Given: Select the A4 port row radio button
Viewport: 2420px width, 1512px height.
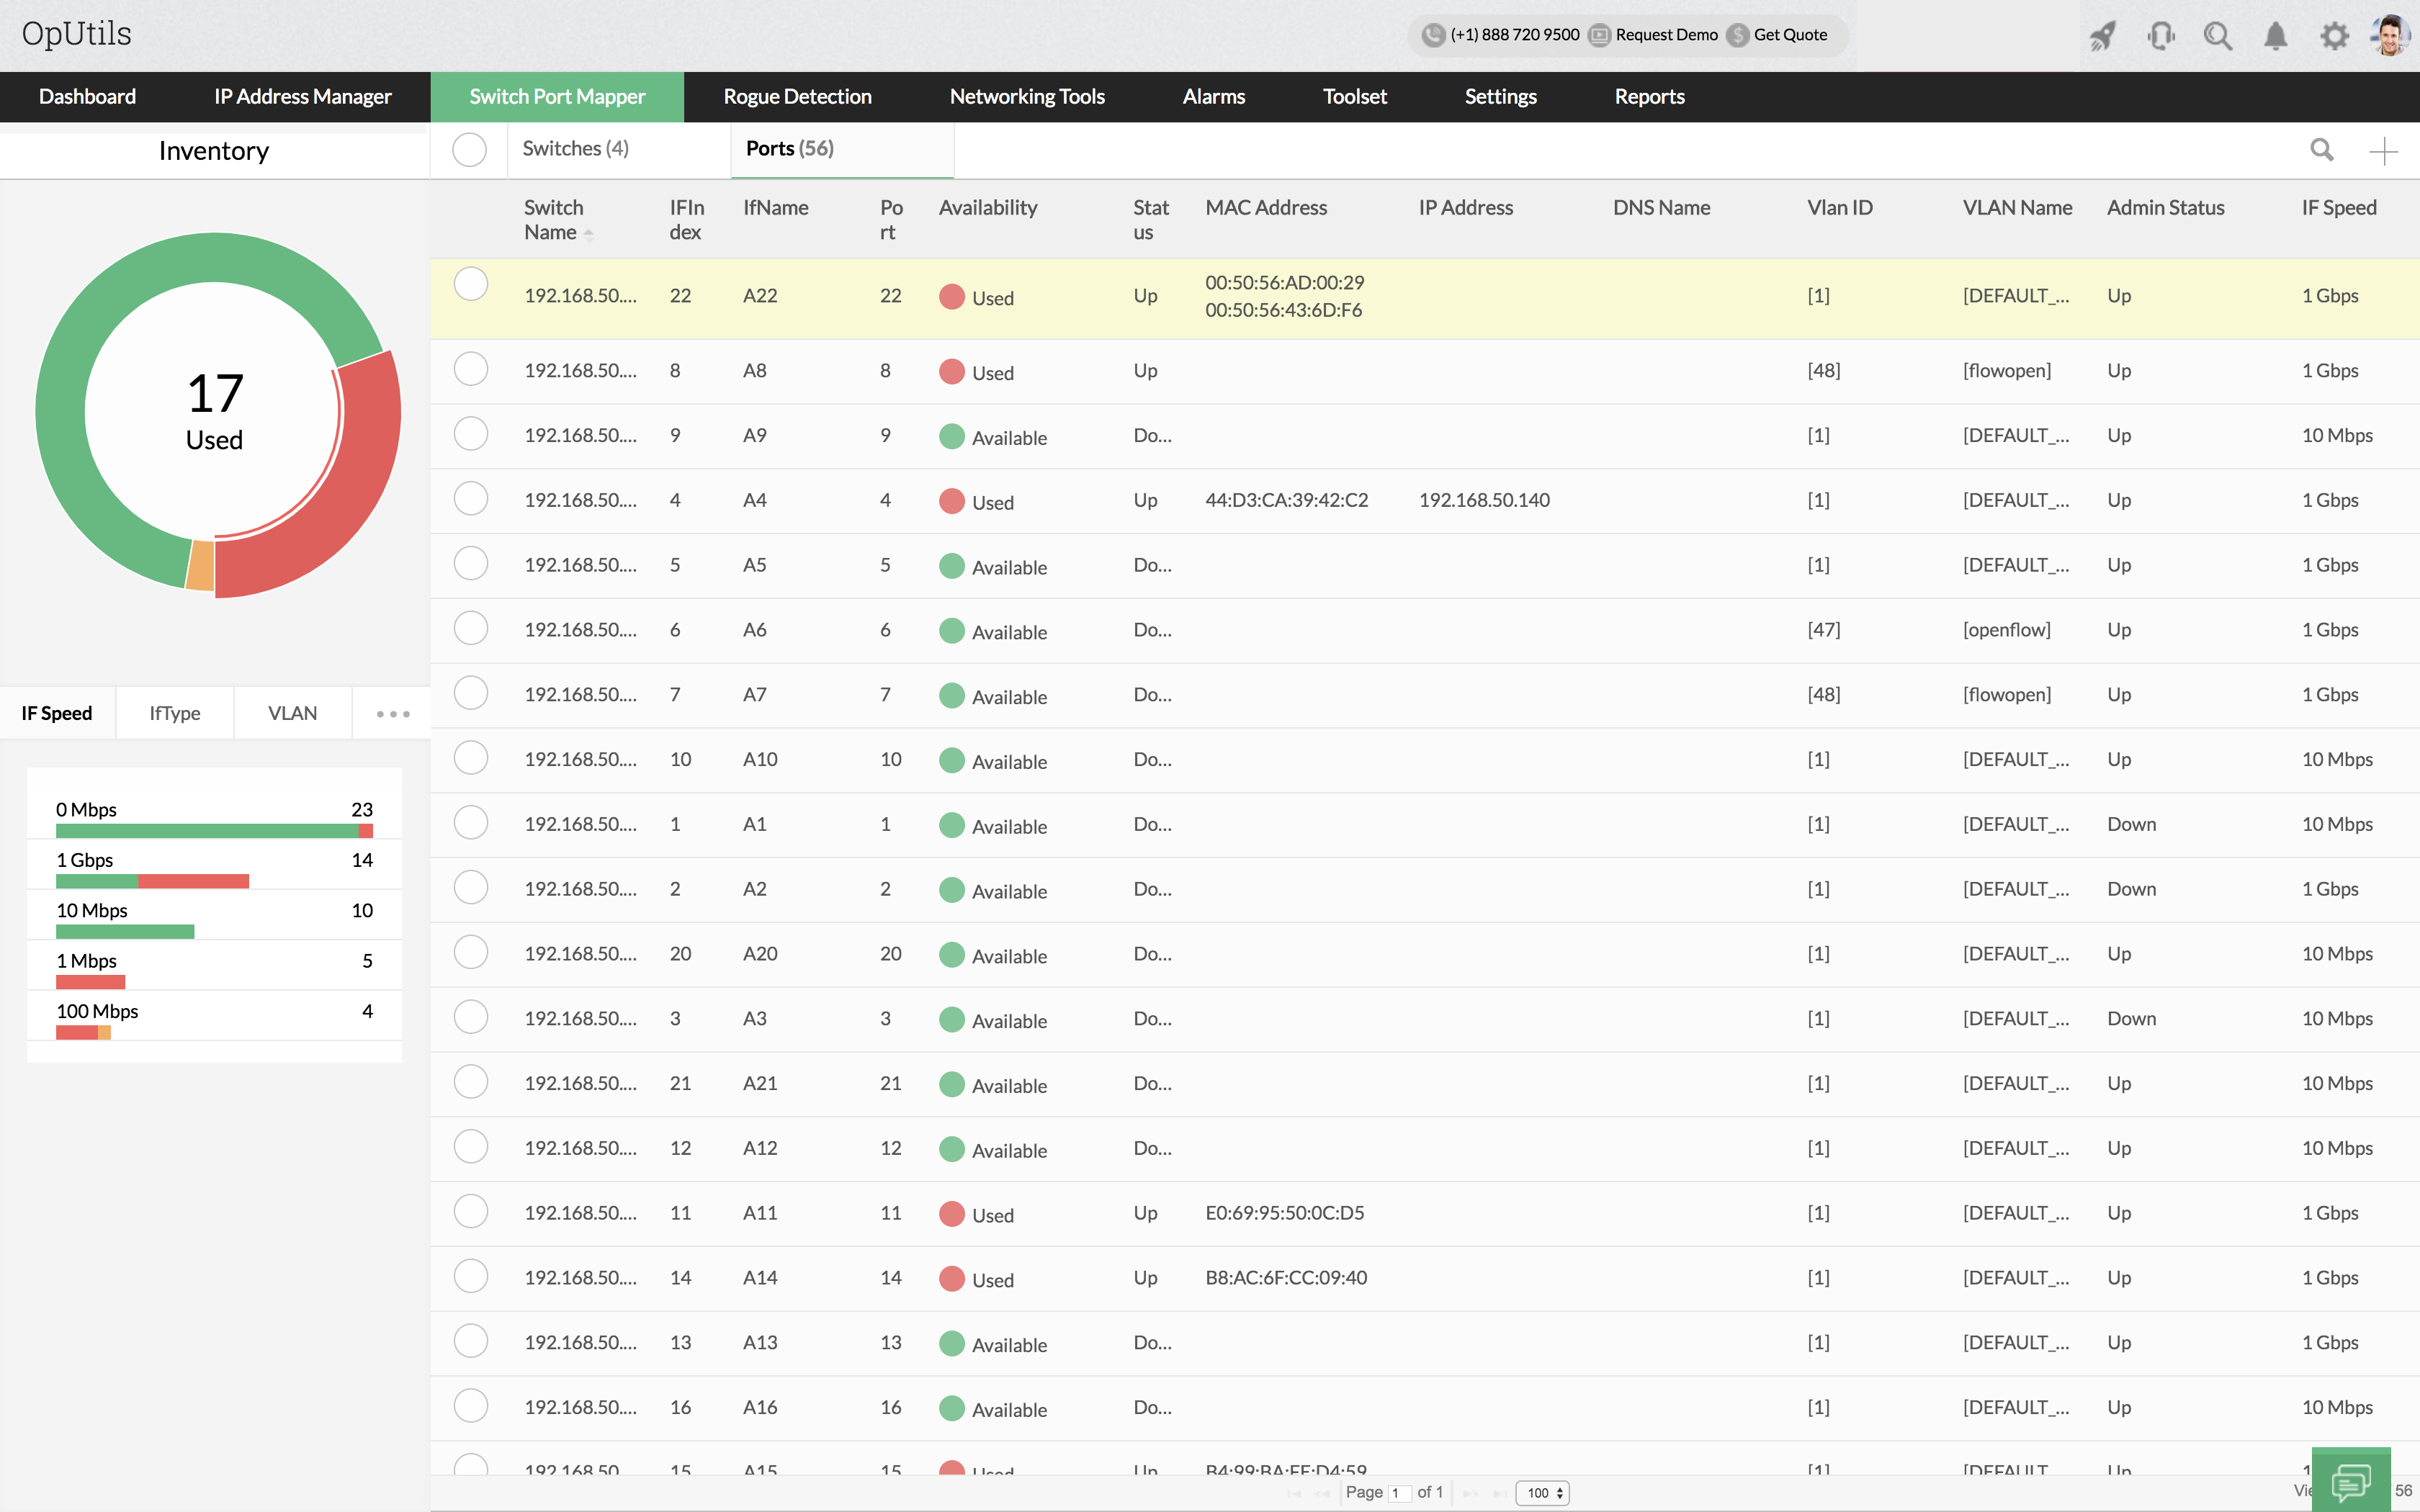Looking at the screenshot, I should point(471,499).
